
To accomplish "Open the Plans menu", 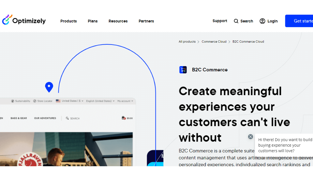I will 93,21.
